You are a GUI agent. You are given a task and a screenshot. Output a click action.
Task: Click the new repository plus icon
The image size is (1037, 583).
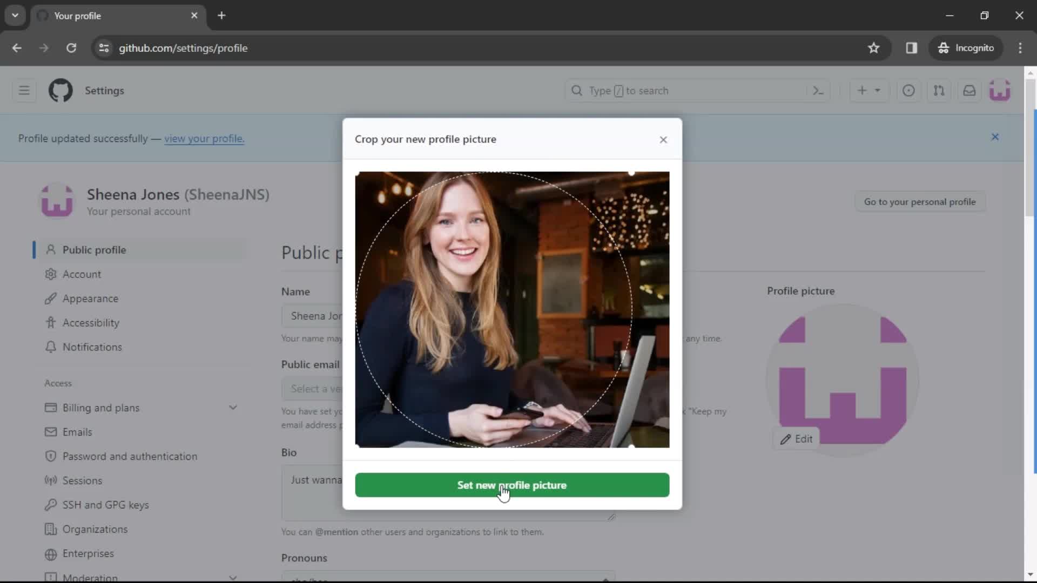click(864, 90)
